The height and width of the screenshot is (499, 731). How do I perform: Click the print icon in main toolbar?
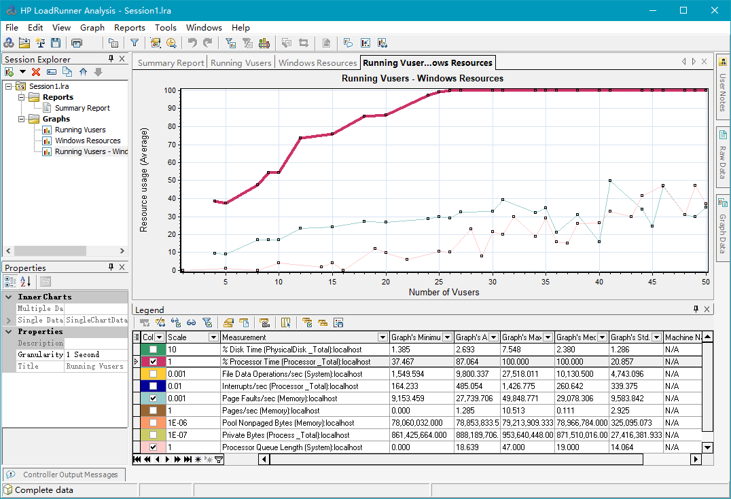77,43
